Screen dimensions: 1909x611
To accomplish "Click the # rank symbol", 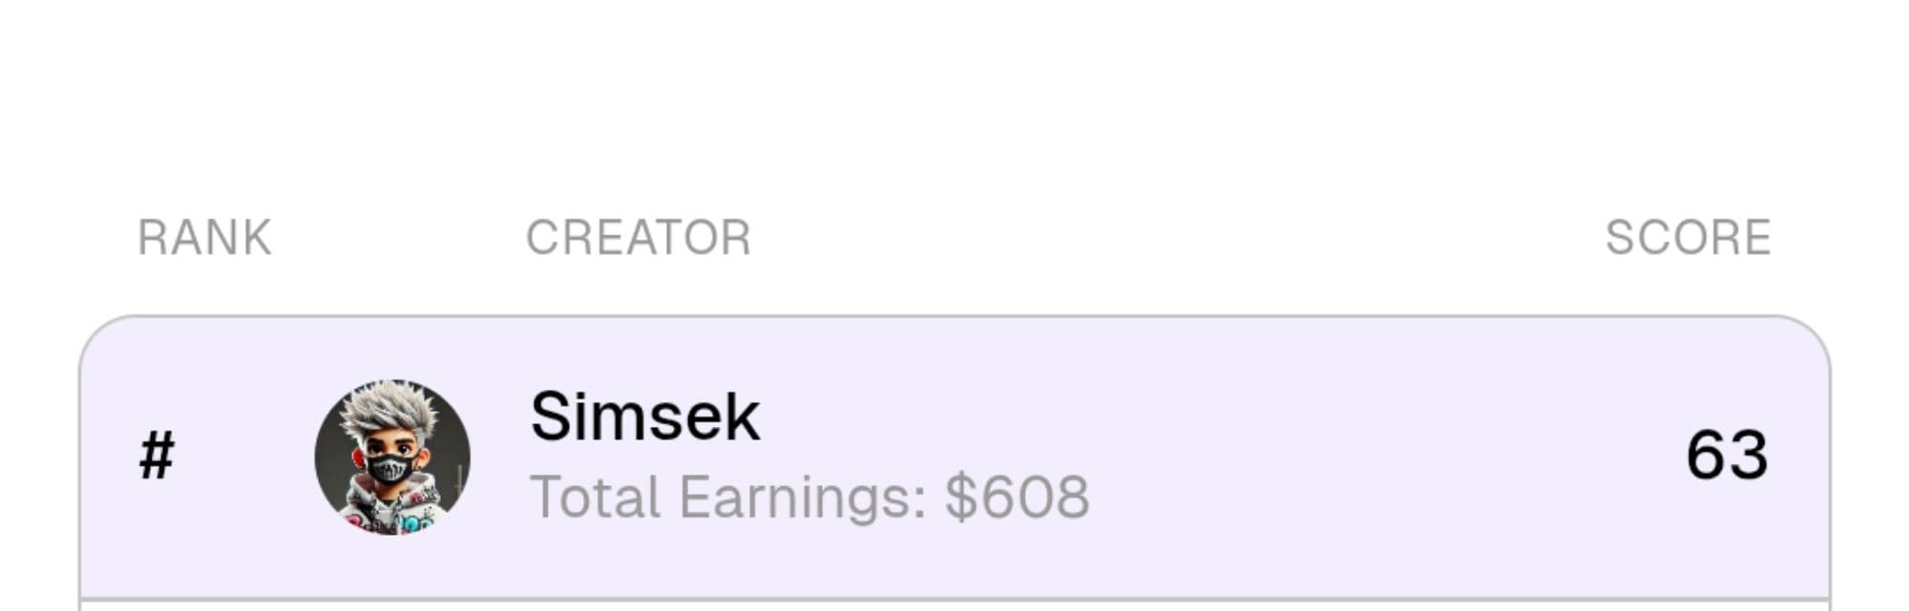I will [x=157, y=456].
